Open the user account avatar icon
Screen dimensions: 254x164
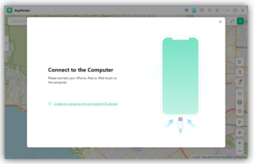194,11
